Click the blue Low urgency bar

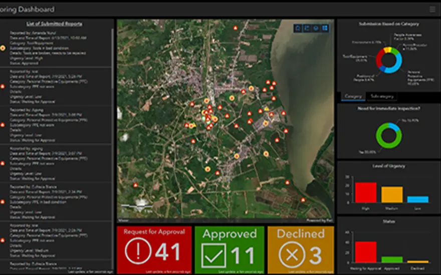point(417,199)
